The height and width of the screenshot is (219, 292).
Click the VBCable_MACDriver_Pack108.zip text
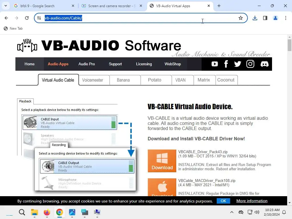207,181
